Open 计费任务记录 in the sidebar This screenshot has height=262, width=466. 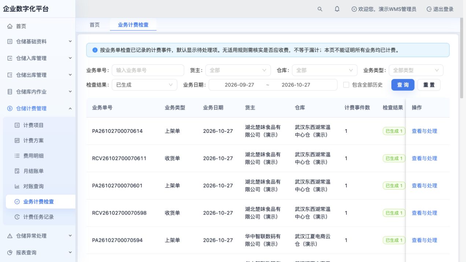pos(39,217)
